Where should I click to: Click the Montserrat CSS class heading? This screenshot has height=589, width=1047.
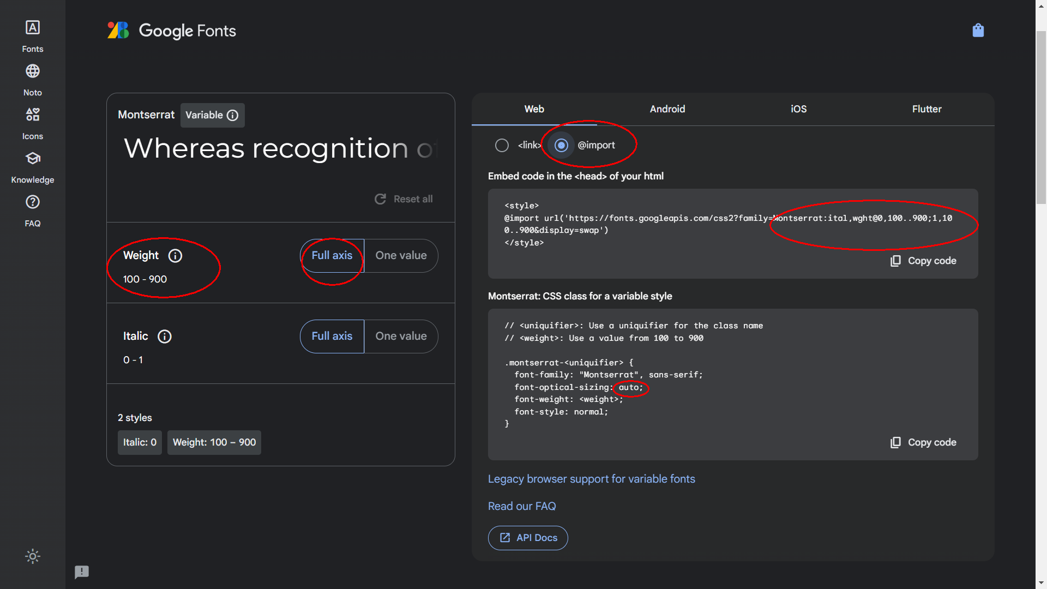[x=580, y=296]
